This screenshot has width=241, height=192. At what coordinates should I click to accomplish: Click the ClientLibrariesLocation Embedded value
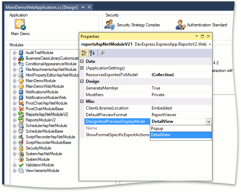181,108
